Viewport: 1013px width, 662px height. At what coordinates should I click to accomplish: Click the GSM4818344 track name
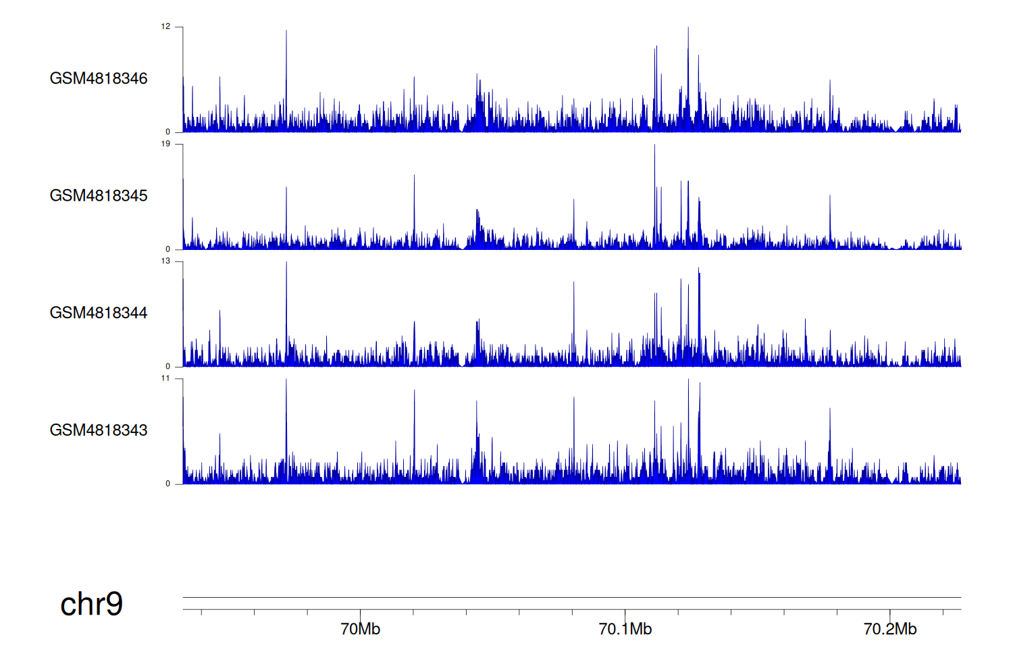click(x=99, y=313)
